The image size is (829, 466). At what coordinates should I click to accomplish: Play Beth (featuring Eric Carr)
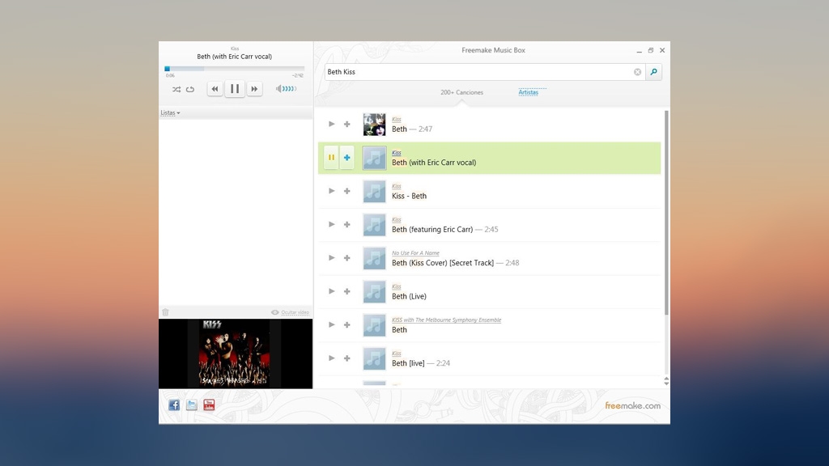click(331, 224)
